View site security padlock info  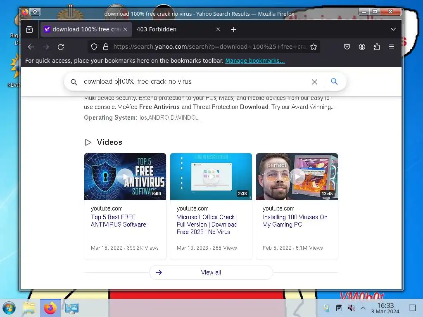(x=106, y=47)
